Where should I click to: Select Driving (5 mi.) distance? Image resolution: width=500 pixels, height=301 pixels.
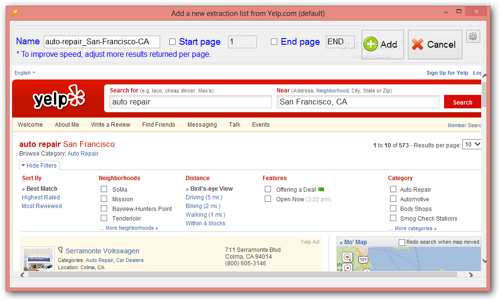point(204,197)
